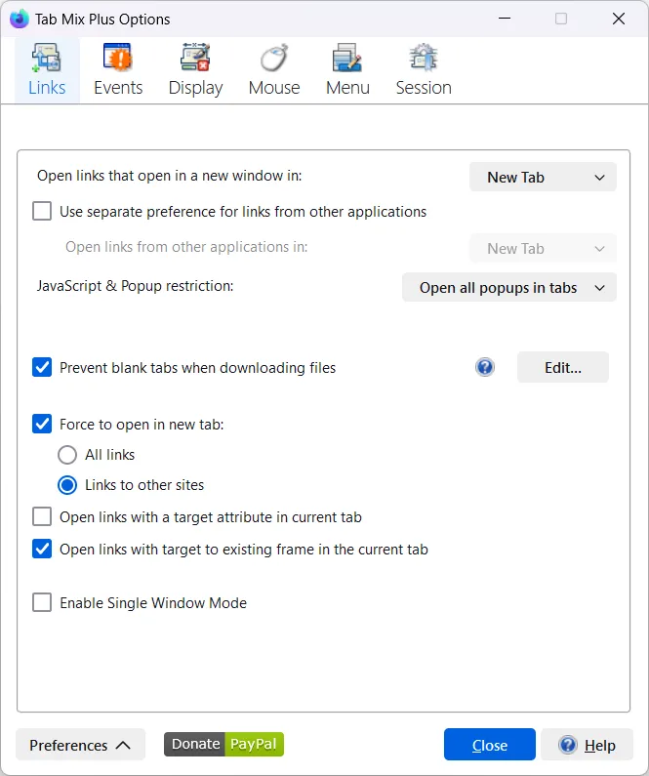The width and height of the screenshot is (649, 776).
Task: Enable Single Window Mode checkbox
Action: 42,603
